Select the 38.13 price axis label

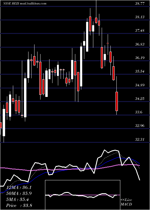(x=140, y=17)
